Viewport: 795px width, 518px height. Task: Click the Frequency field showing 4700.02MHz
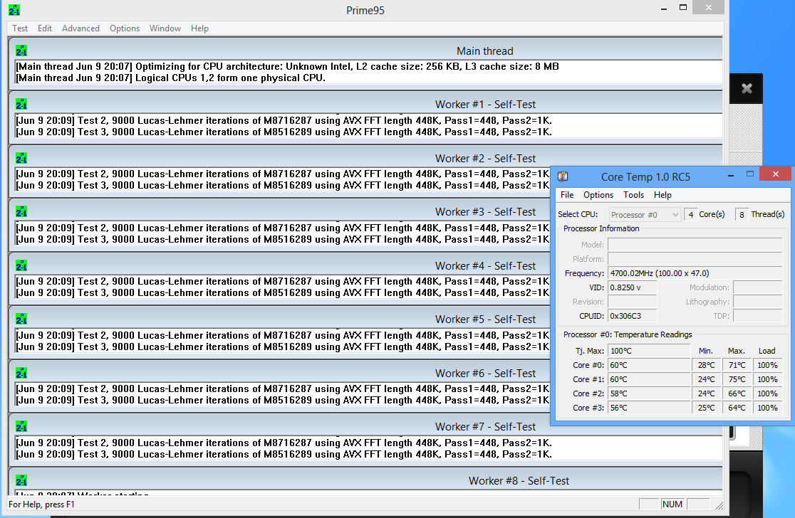[x=695, y=273]
